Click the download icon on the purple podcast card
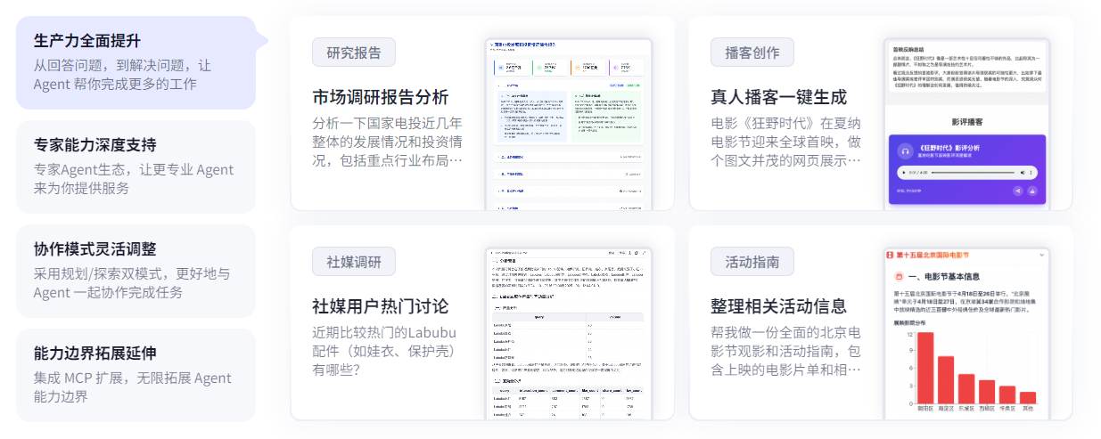The width and height of the screenshot is (1101, 439). [1032, 191]
